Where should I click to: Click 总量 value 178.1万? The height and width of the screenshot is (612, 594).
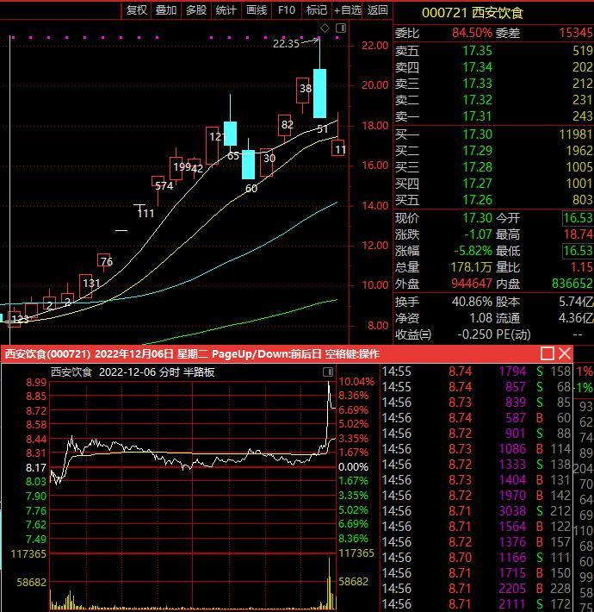(x=471, y=267)
